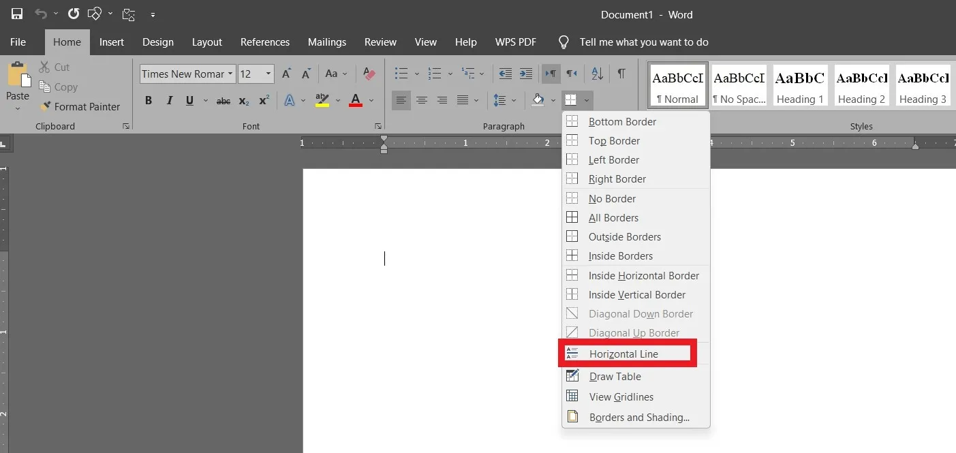Toggle Strikethrough text formatting

(223, 101)
